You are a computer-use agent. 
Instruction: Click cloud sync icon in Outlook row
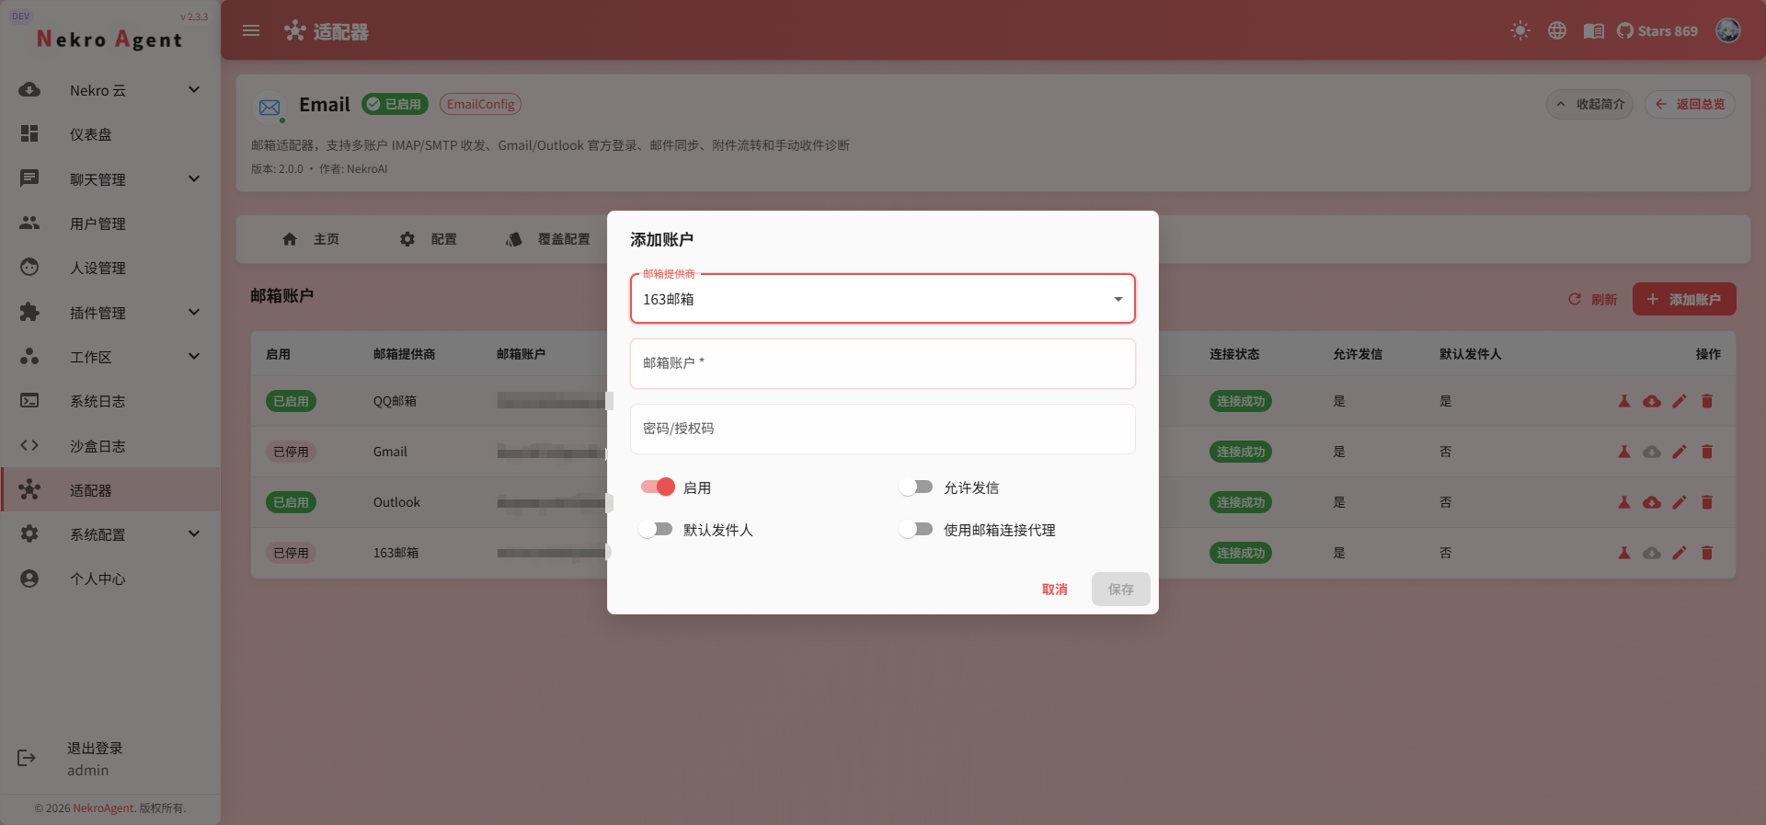point(1652,502)
